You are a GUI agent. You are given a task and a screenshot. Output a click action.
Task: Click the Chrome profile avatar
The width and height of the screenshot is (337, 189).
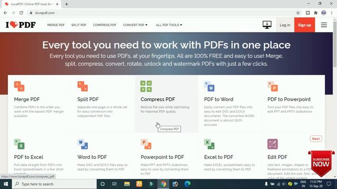click(x=324, y=13)
